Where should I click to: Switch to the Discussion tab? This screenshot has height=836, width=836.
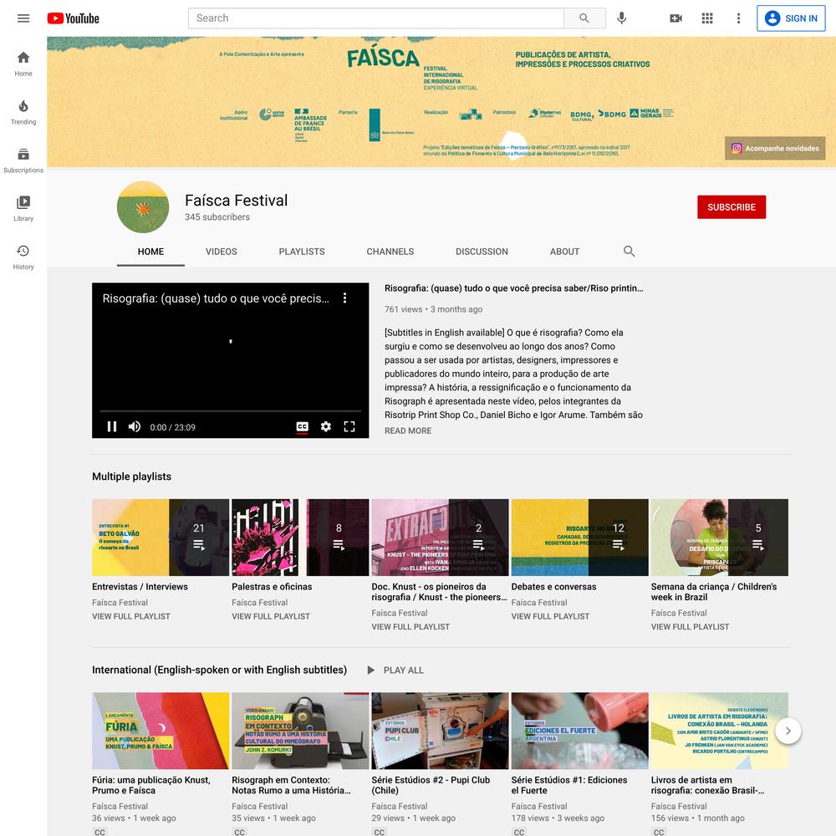click(482, 252)
